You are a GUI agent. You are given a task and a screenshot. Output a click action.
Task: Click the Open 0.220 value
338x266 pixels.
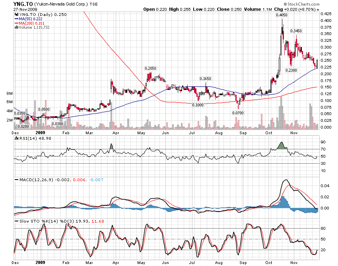coord(155,9)
